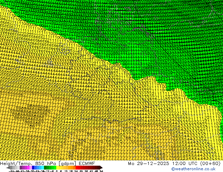The height and width of the screenshot is (172, 223).
Task: Click the '54' label at legend's right end
Action: tap(101, 171)
